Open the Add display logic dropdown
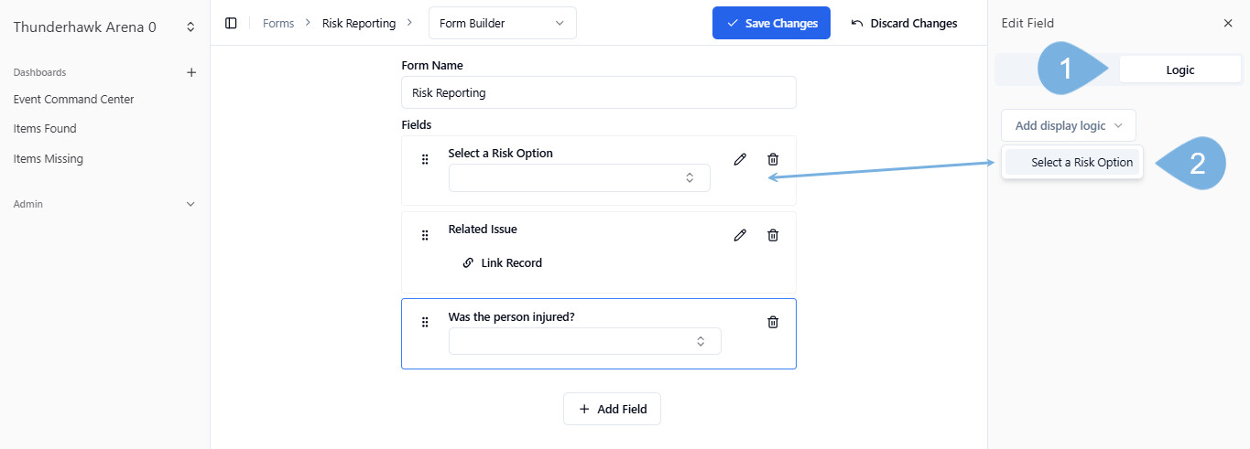The width and height of the screenshot is (1250, 449). coord(1069,125)
